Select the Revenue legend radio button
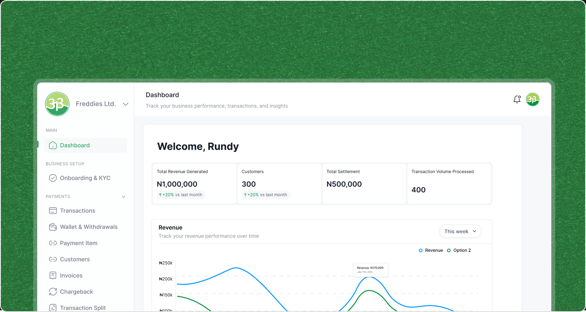The height and width of the screenshot is (312, 586). coord(420,250)
